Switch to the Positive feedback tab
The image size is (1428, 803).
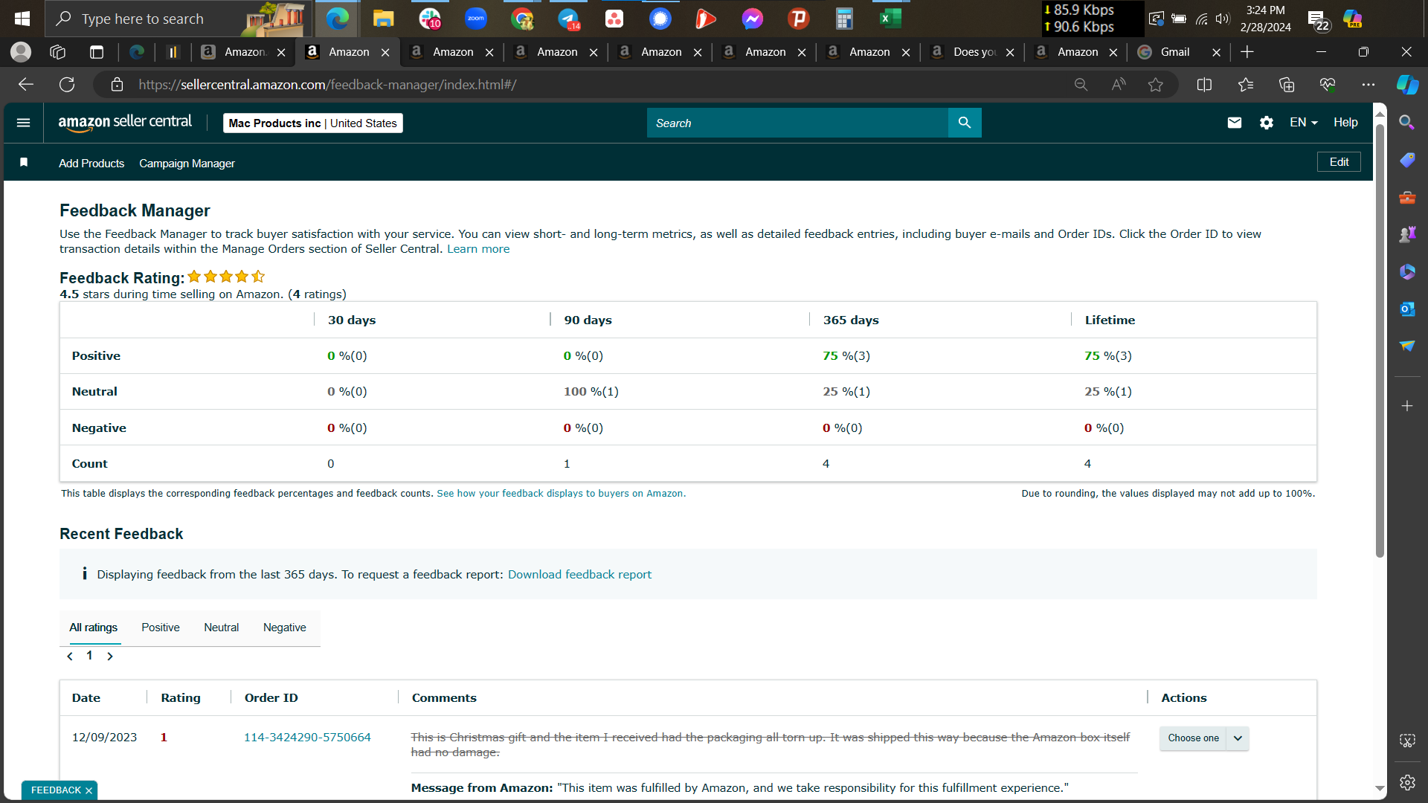(x=161, y=628)
